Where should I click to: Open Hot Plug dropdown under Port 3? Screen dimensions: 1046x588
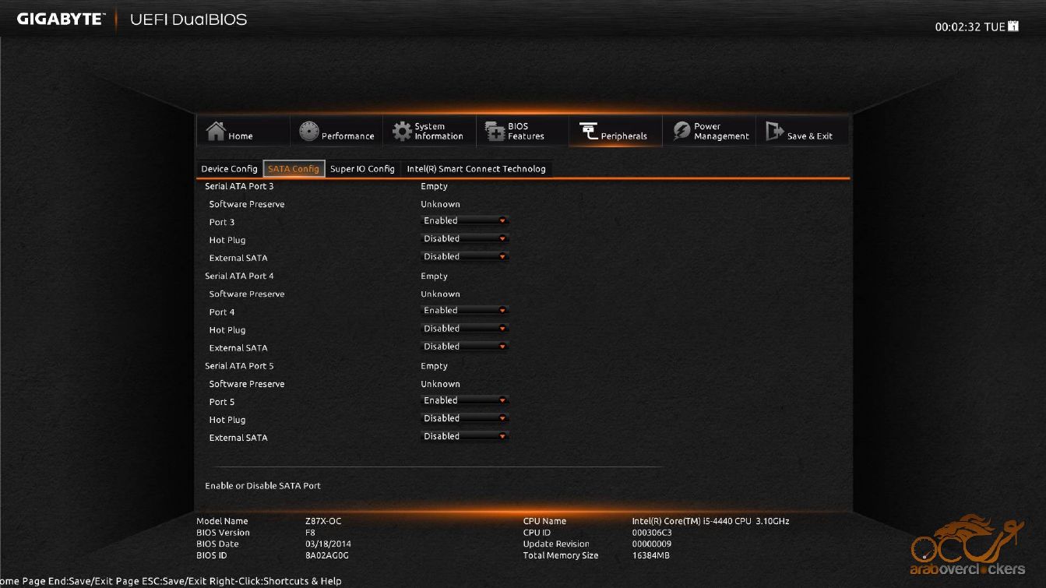(465, 239)
